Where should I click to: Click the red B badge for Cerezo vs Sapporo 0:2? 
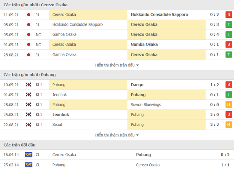[x=229, y=15]
